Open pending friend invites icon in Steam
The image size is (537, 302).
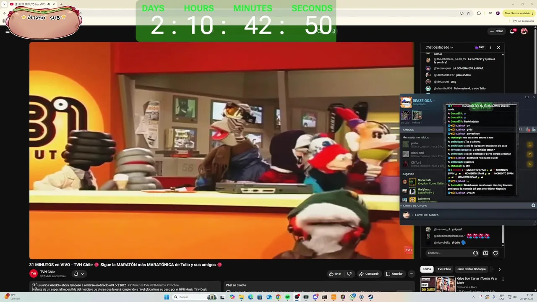tap(527, 130)
